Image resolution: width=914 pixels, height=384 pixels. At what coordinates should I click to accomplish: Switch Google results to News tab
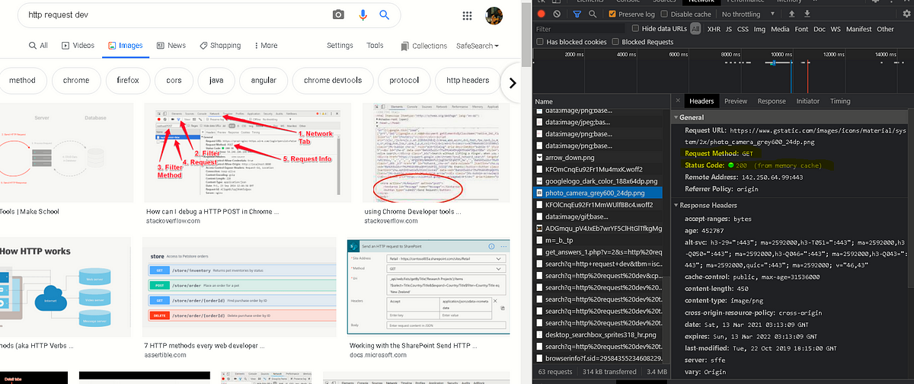171,46
